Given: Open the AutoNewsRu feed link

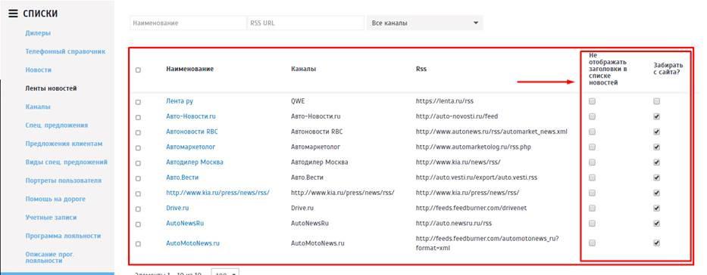Looking at the screenshot, I should (185, 223).
